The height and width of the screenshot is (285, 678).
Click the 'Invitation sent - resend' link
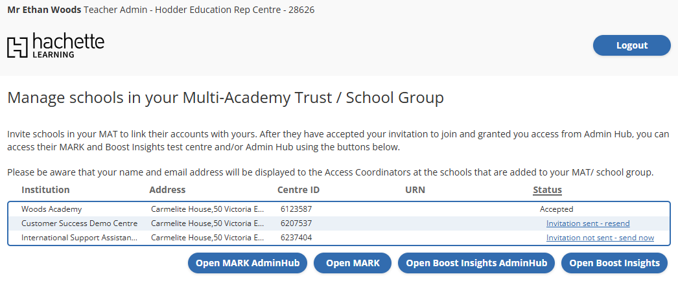[x=588, y=223]
